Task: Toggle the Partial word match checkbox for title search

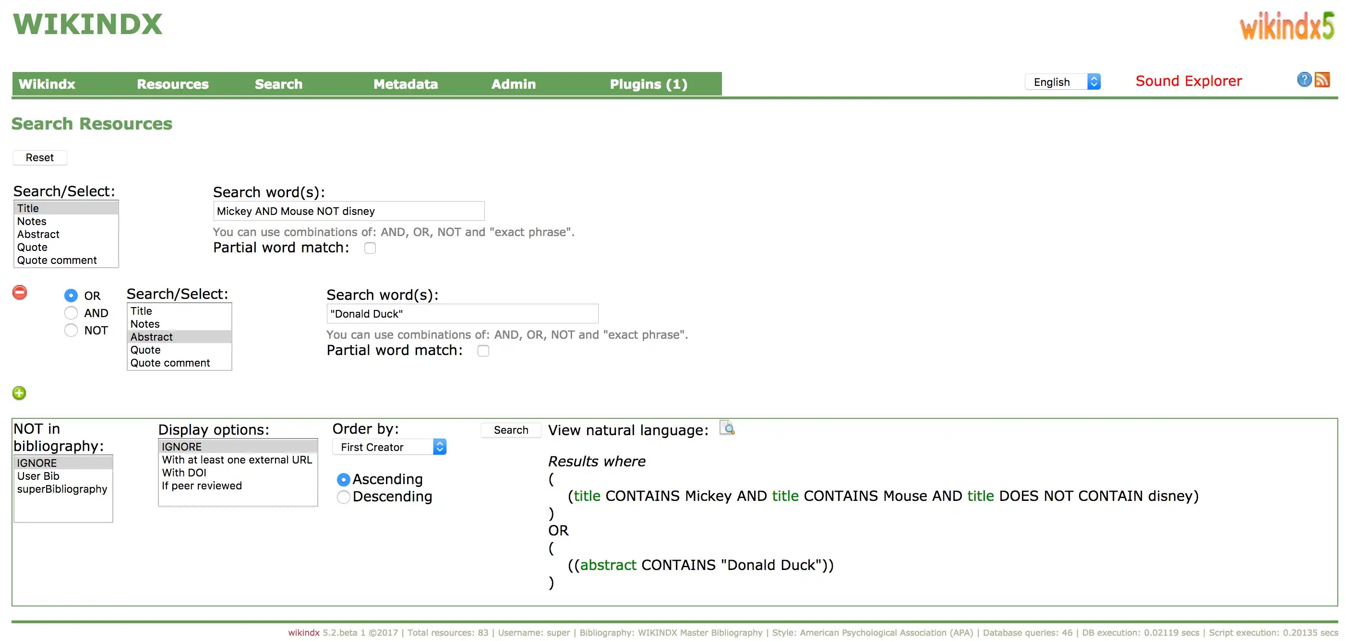Action: (x=369, y=249)
